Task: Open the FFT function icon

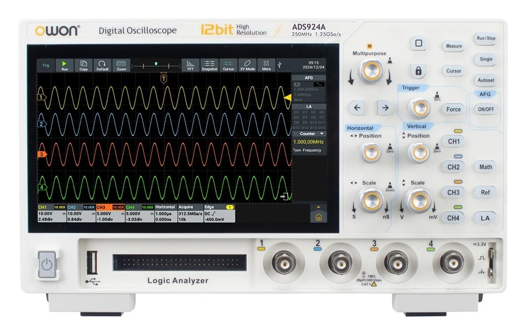Action: (190, 65)
